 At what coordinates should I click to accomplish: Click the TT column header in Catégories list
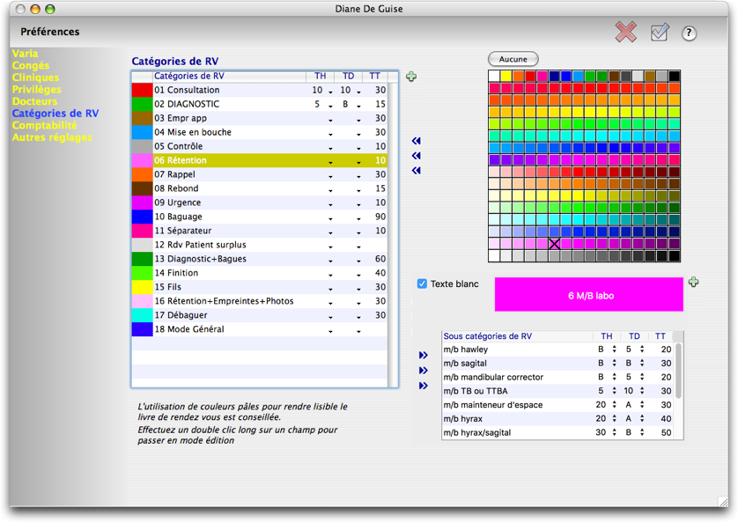coord(374,76)
